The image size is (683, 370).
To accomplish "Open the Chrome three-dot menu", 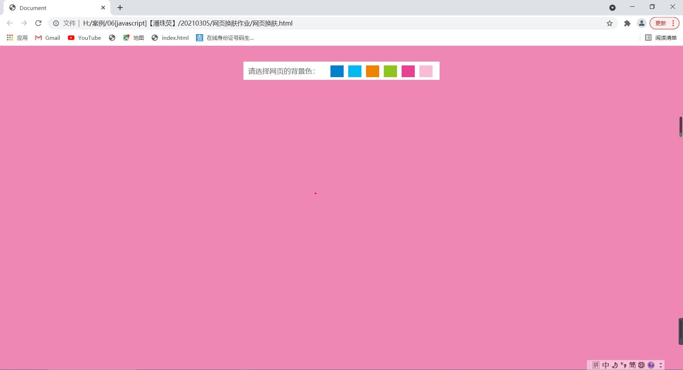I will point(673,23).
